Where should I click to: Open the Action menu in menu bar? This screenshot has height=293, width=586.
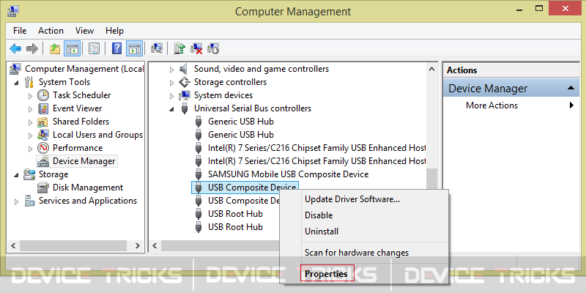coord(51,31)
